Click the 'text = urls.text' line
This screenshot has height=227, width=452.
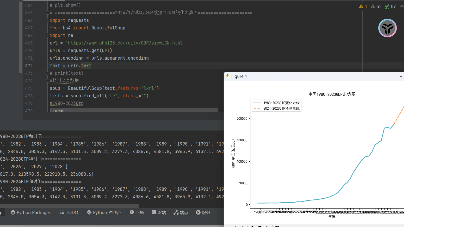[71, 66]
